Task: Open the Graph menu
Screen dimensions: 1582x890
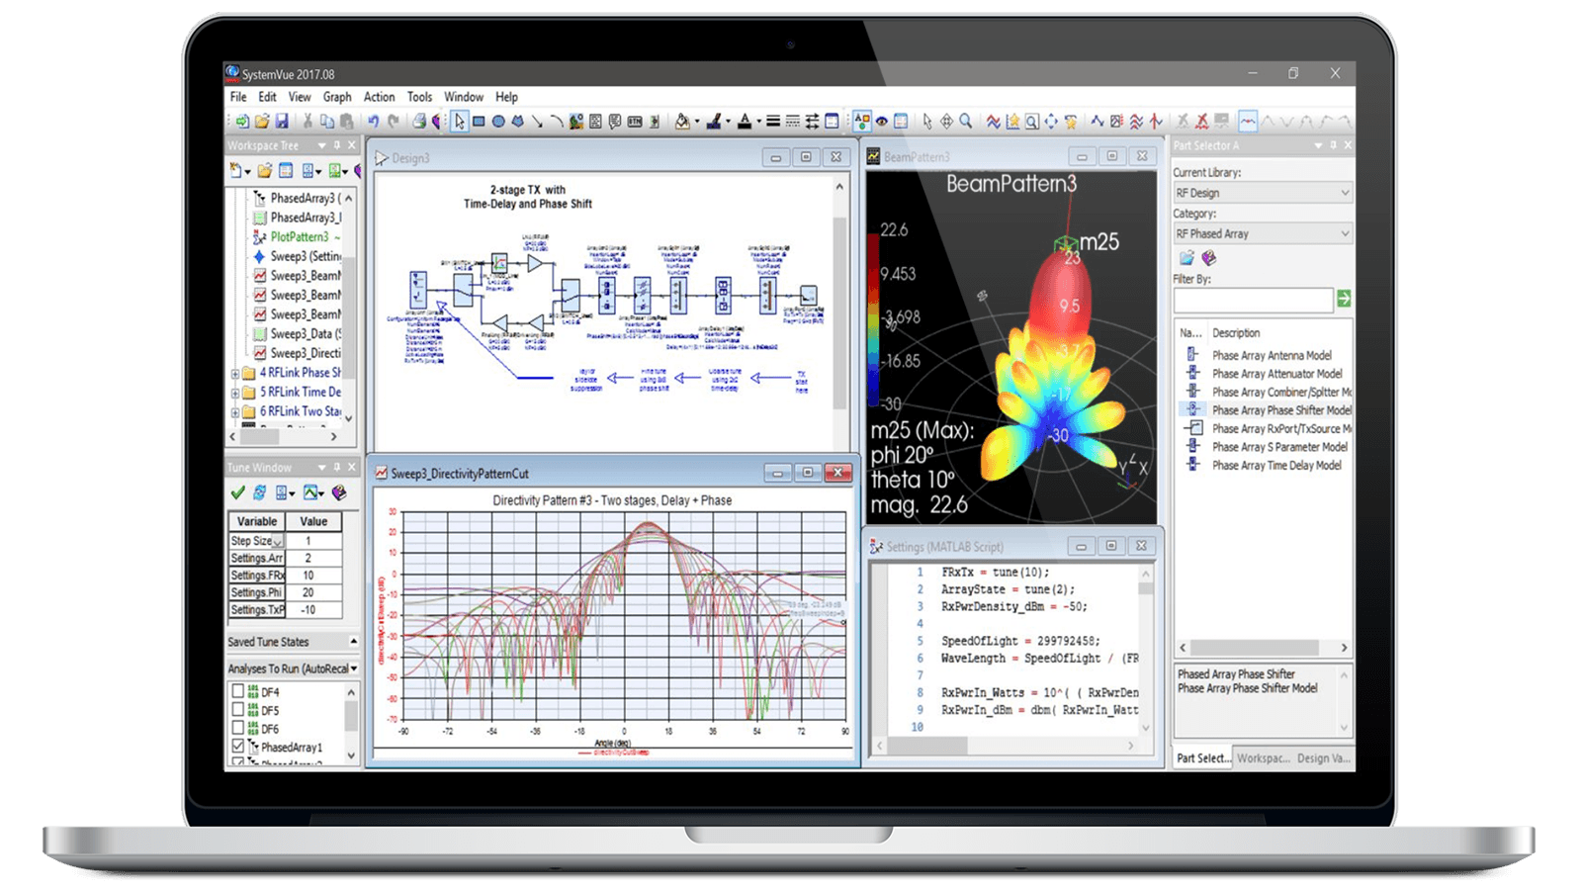Action: coord(336,97)
